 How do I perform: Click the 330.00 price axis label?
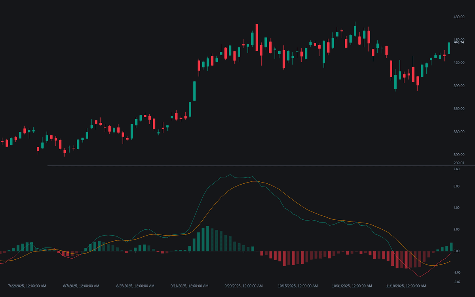click(x=459, y=131)
